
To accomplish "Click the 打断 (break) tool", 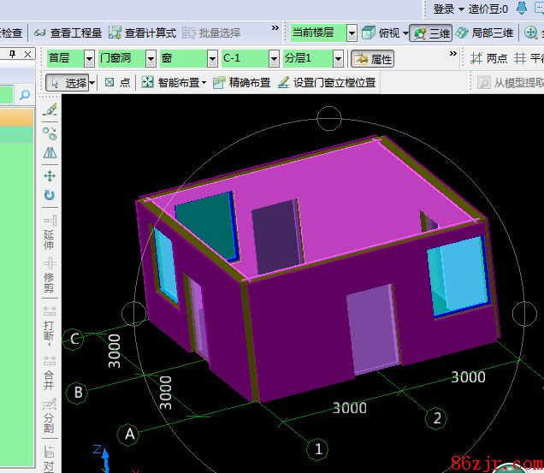I will click(x=50, y=326).
